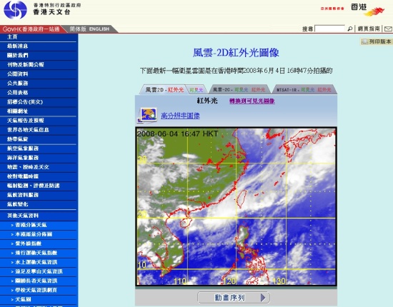Open 遠足及攀山天氣資訊 submenu item

click(x=39, y=271)
